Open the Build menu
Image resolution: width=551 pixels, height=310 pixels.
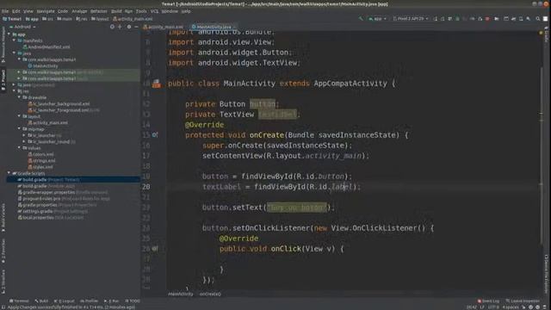tap(116, 11)
